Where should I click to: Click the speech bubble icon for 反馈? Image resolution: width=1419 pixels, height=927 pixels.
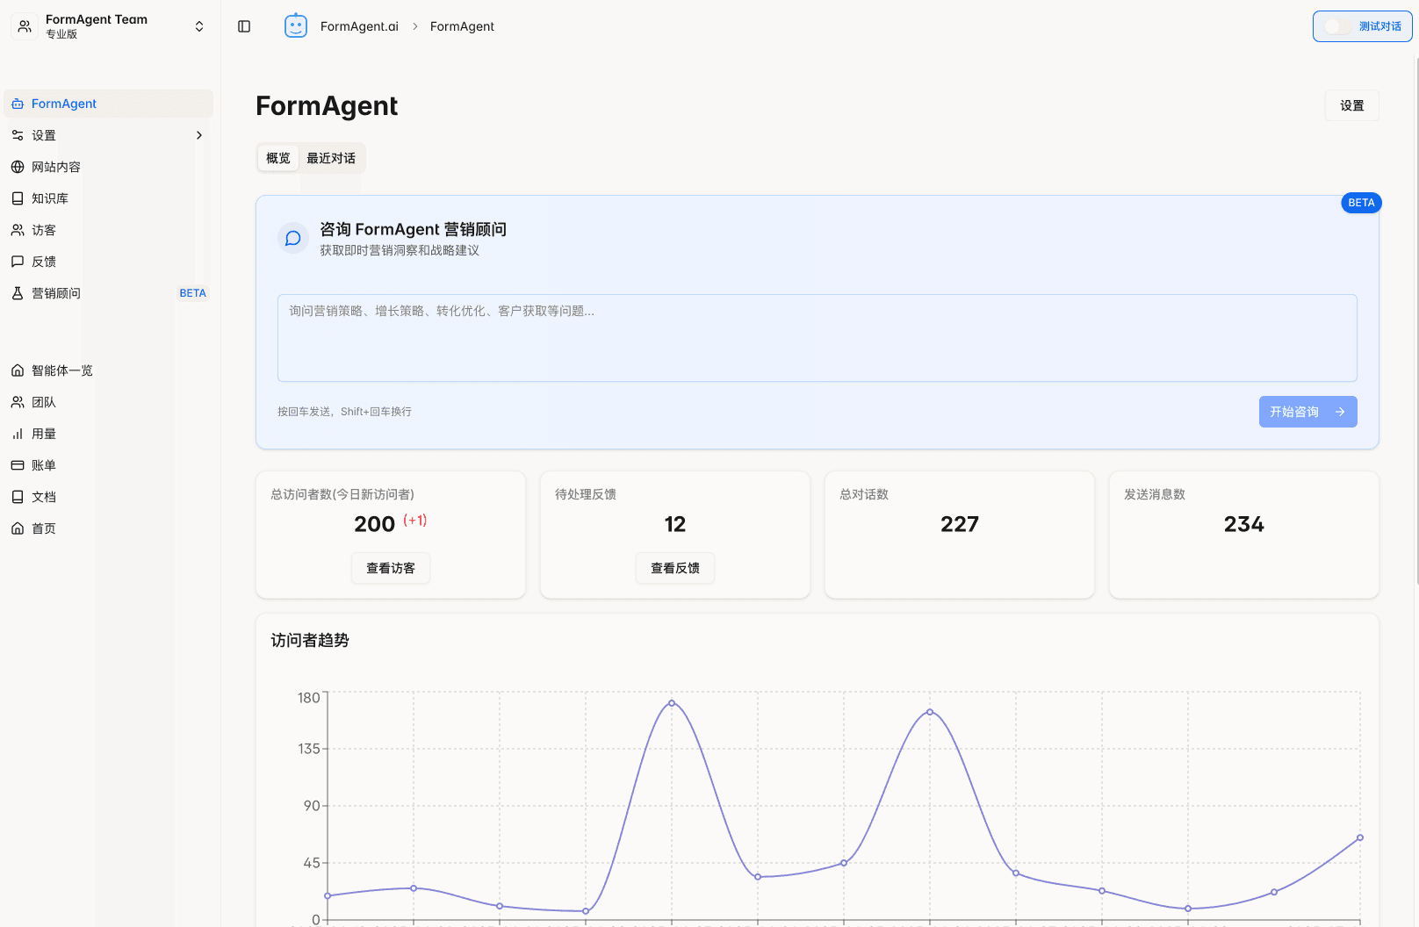[18, 262]
